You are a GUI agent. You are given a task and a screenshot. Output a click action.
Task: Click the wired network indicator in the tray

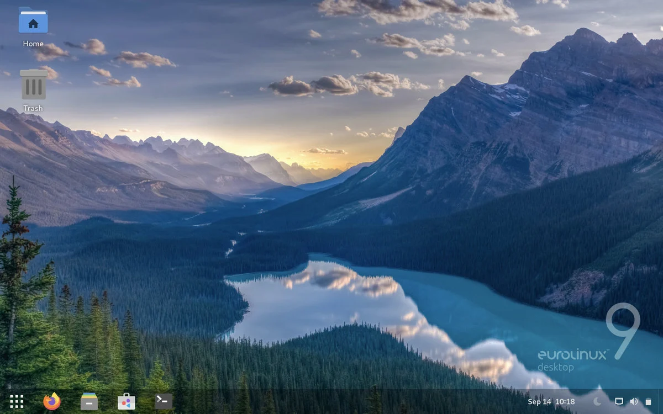tap(618, 401)
